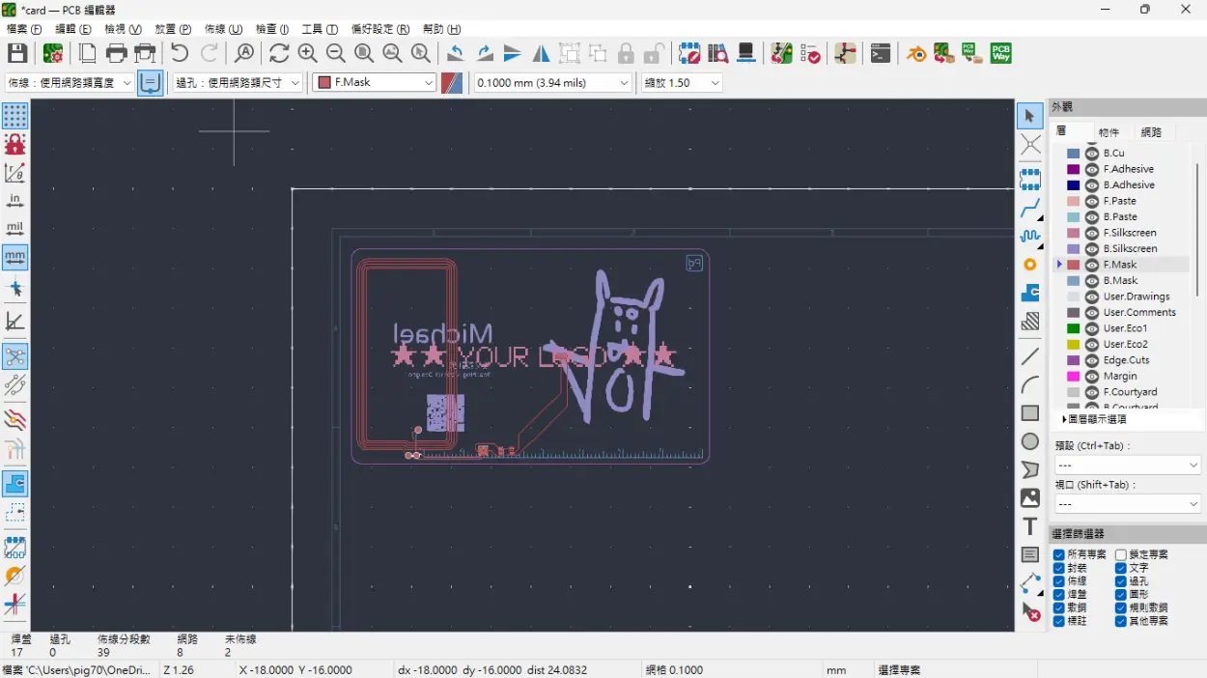This screenshot has width=1207, height=678.
Task: Hide the Edge.Cuts layer
Action: [1092, 360]
